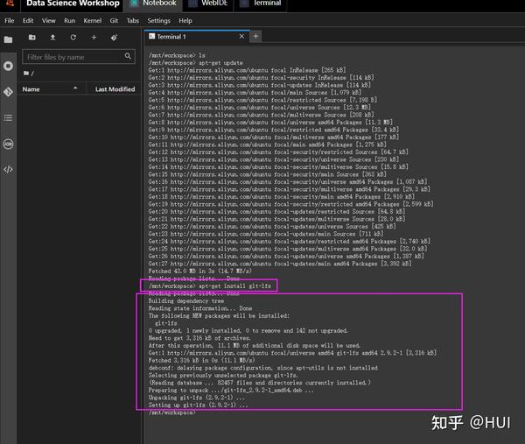
Task: Click the search magnifier icon
Action: (x=128, y=56)
